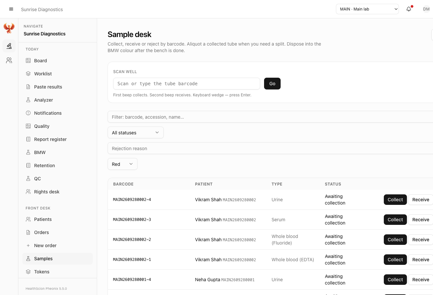Select the people icon in rail

9,60
